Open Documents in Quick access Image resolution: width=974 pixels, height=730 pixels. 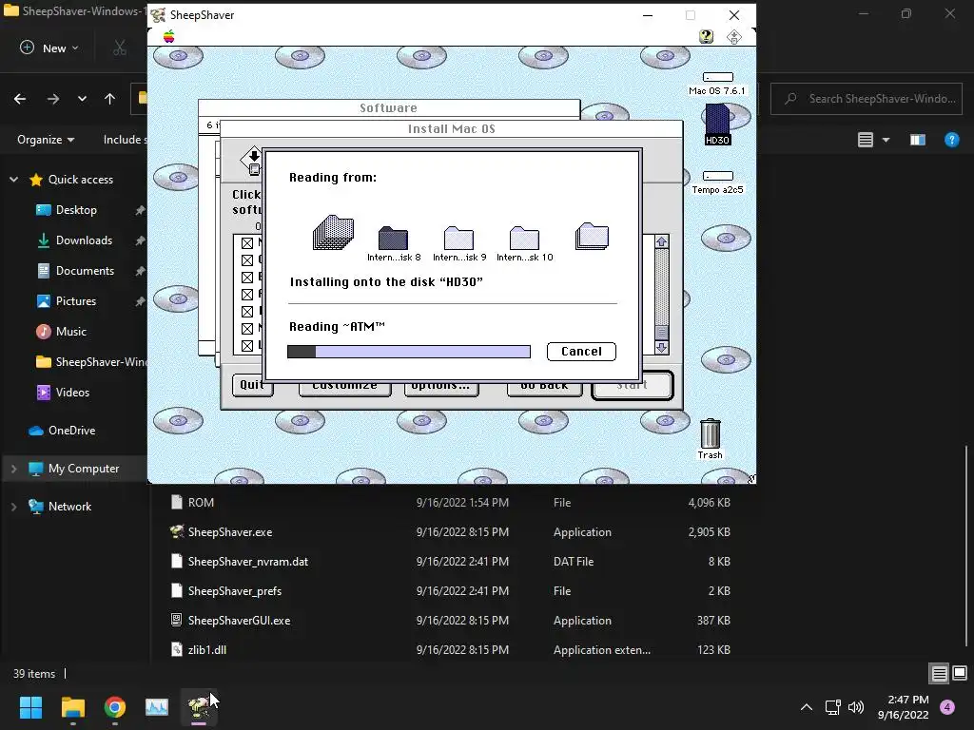click(x=85, y=271)
